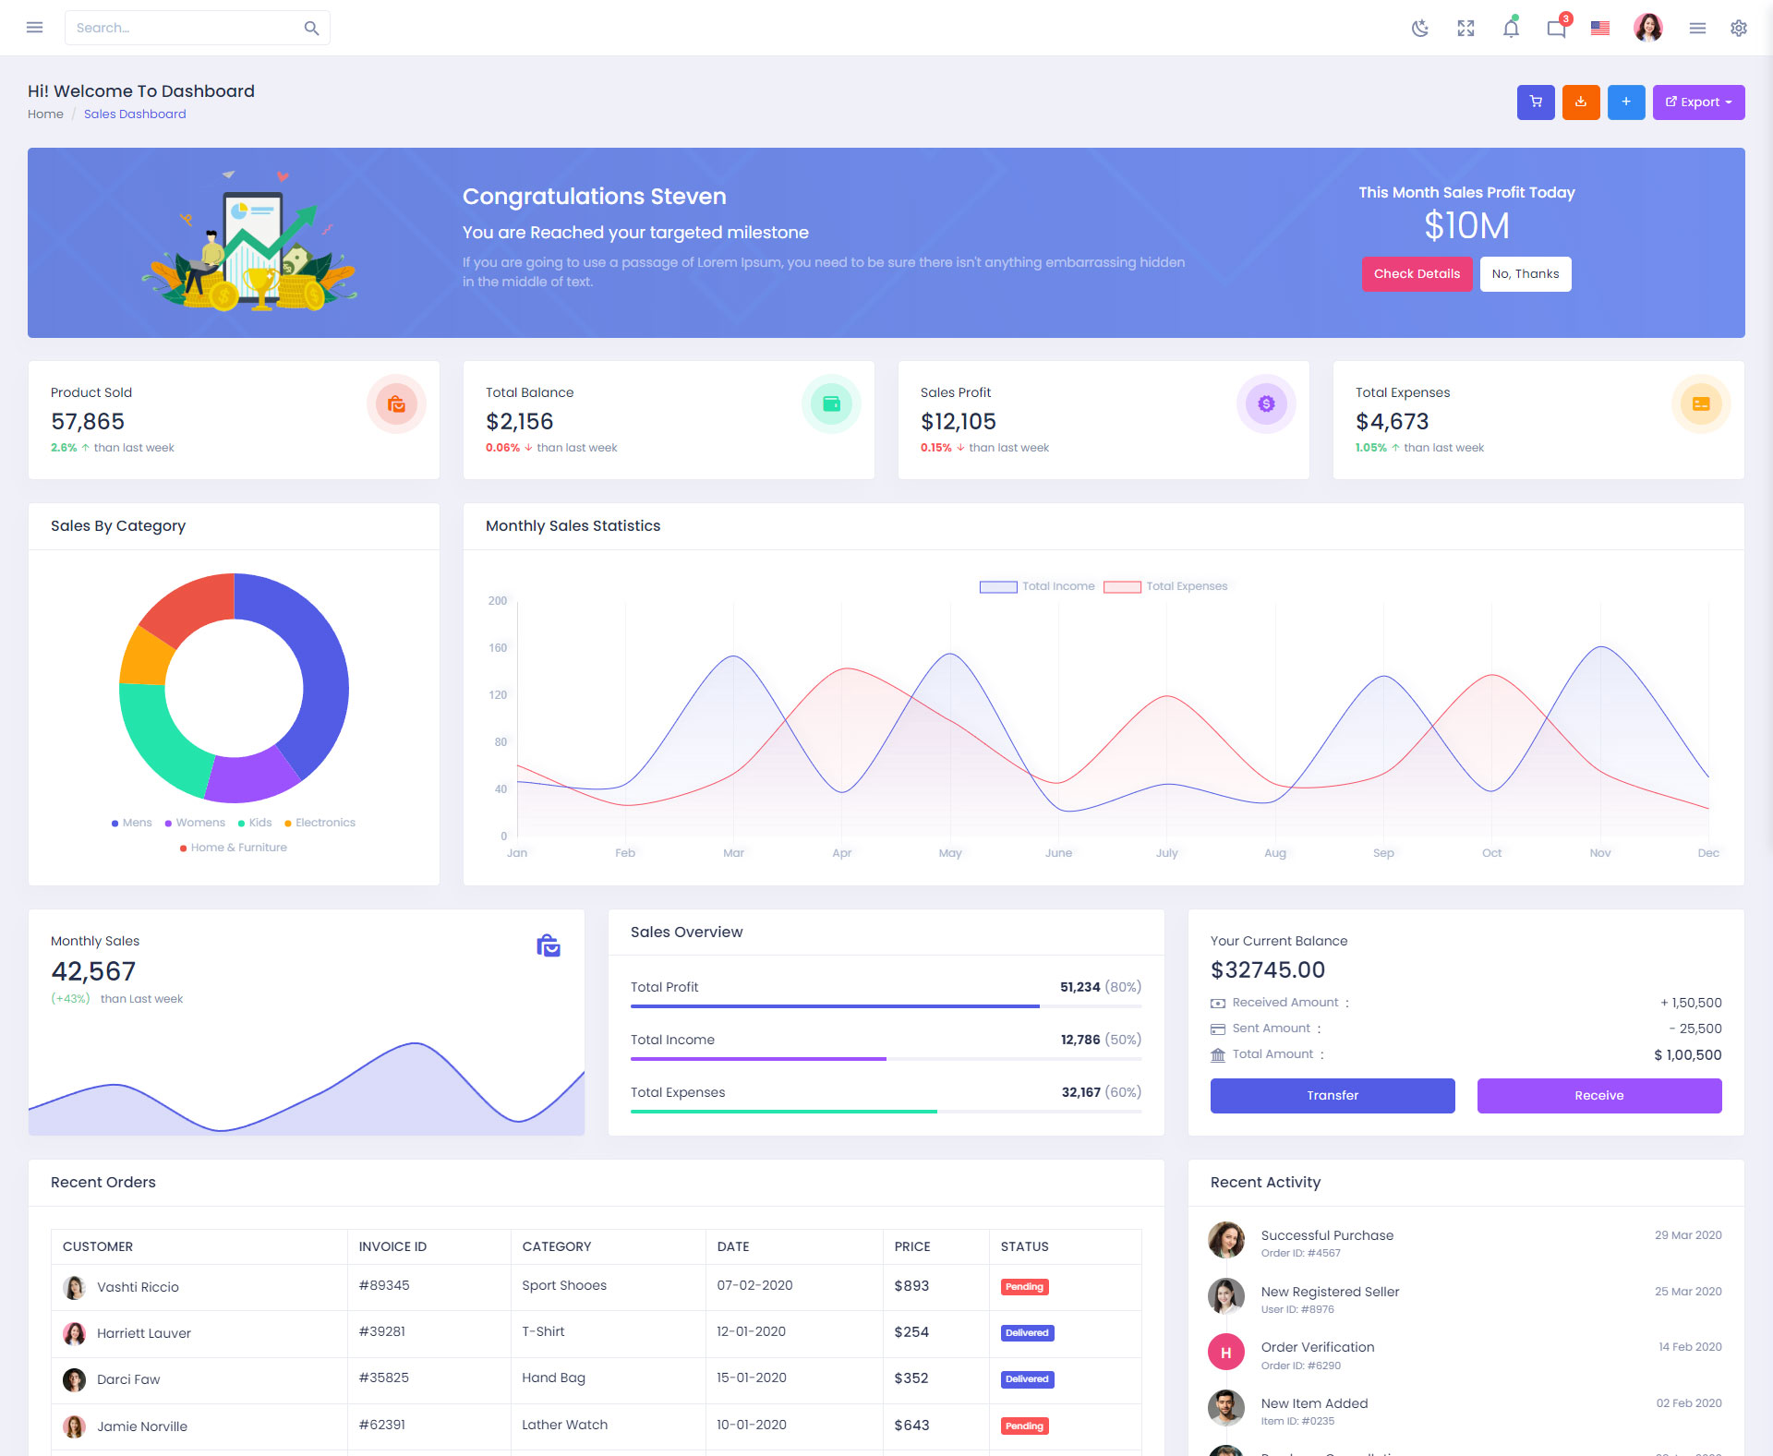Click the Check Details button
Screen dimensions: 1773x1456
point(1417,273)
